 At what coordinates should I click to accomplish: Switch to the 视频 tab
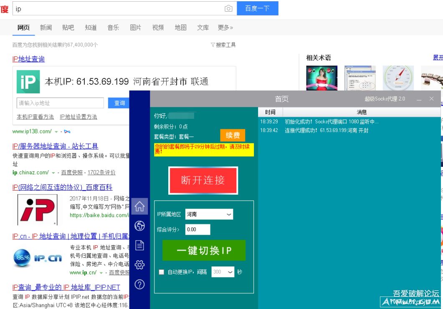tap(157, 28)
